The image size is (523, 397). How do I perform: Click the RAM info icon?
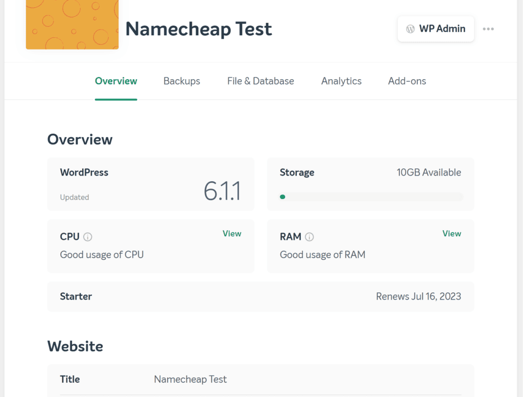(x=310, y=237)
